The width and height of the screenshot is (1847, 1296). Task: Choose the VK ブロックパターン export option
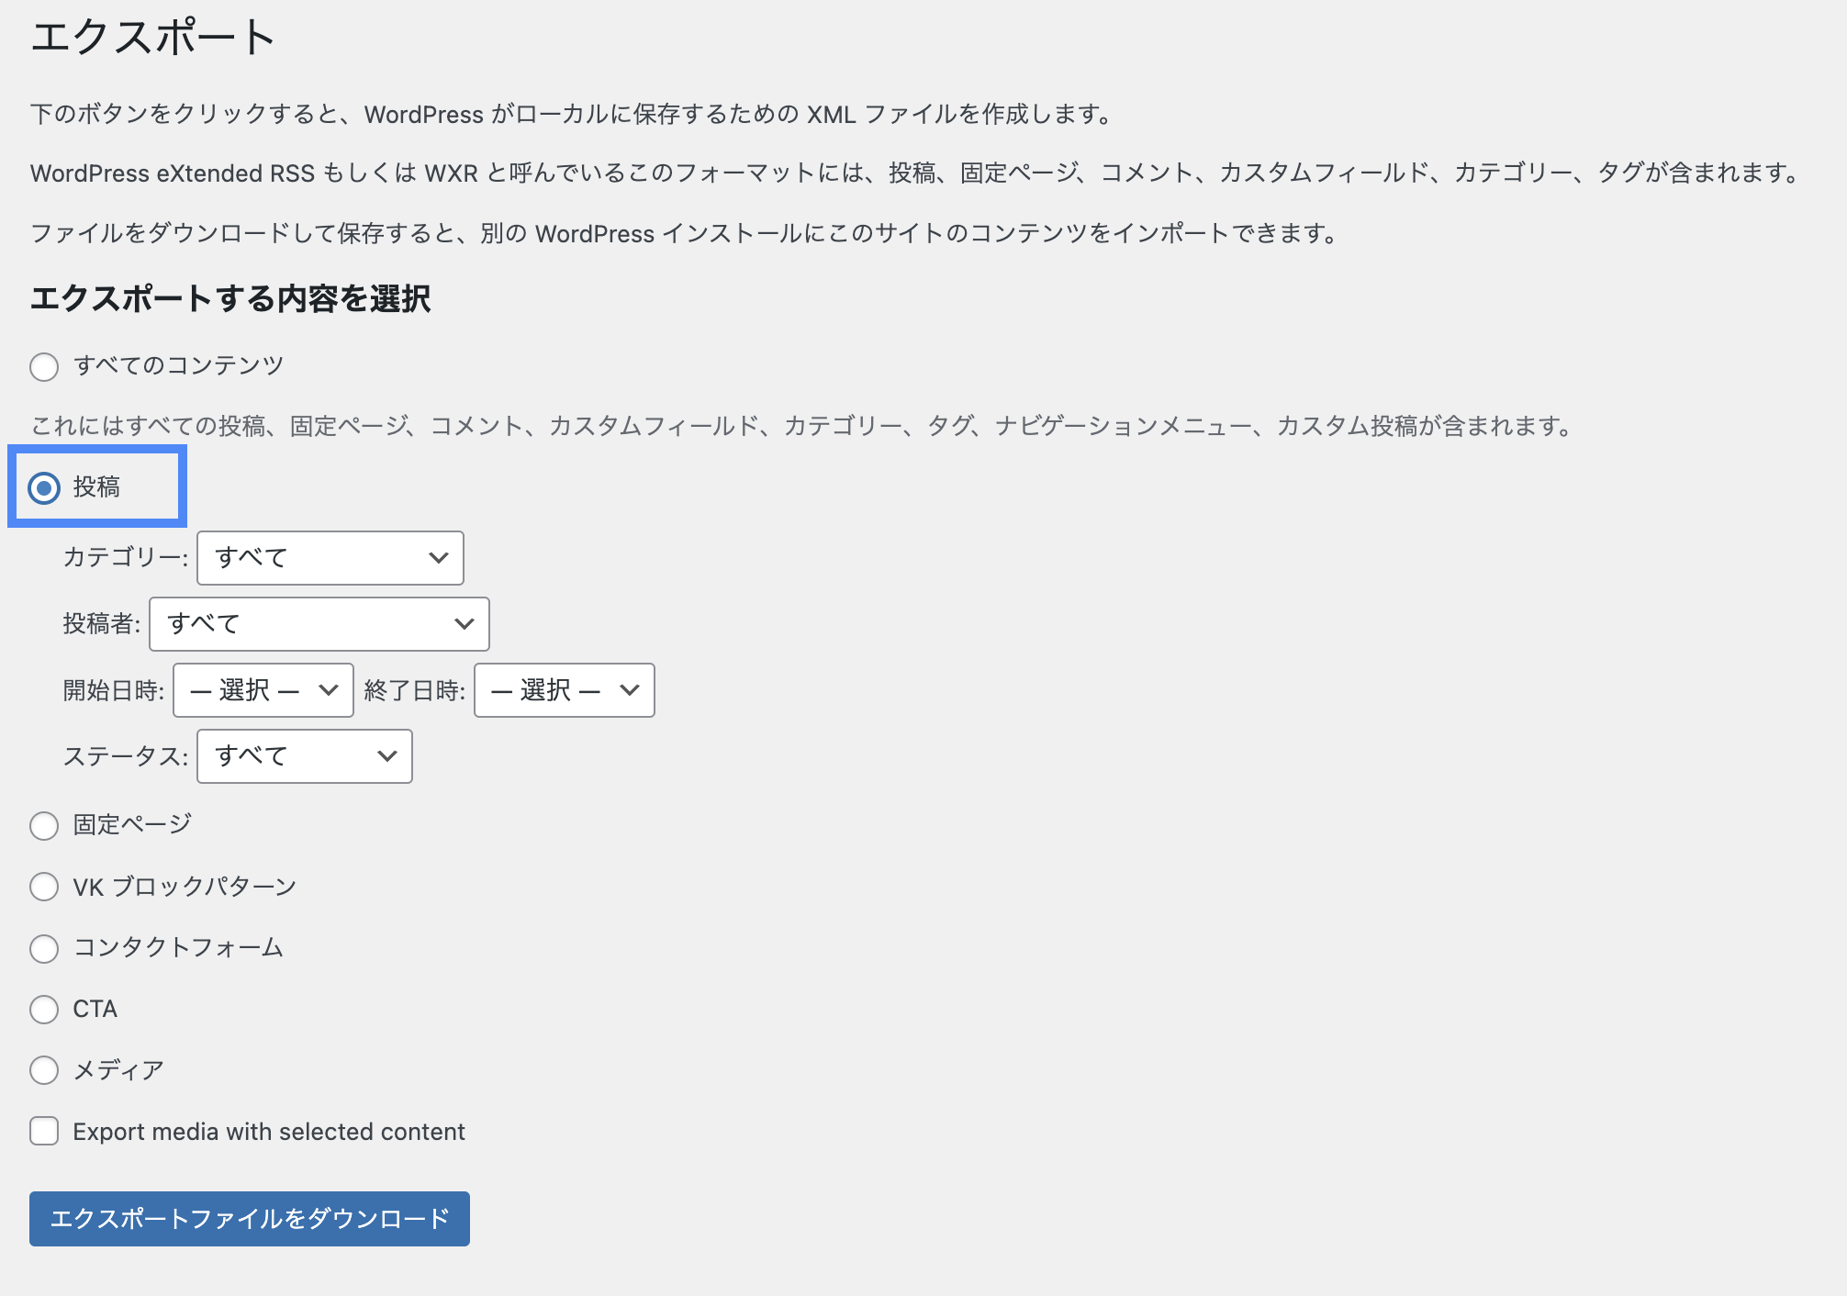[x=43, y=887]
